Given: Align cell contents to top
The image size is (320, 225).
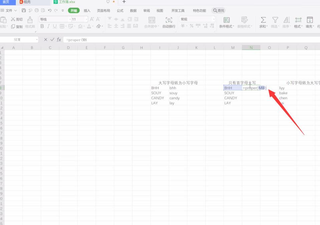Looking at the screenshot, I should coord(109,19).
